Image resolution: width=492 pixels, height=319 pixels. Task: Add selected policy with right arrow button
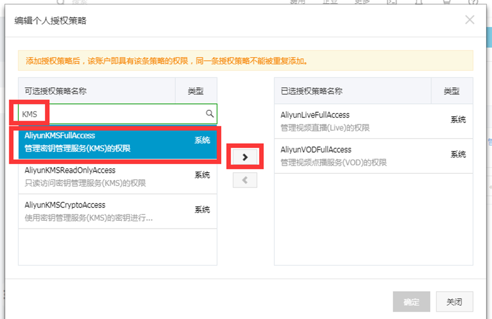click(245, 157)
